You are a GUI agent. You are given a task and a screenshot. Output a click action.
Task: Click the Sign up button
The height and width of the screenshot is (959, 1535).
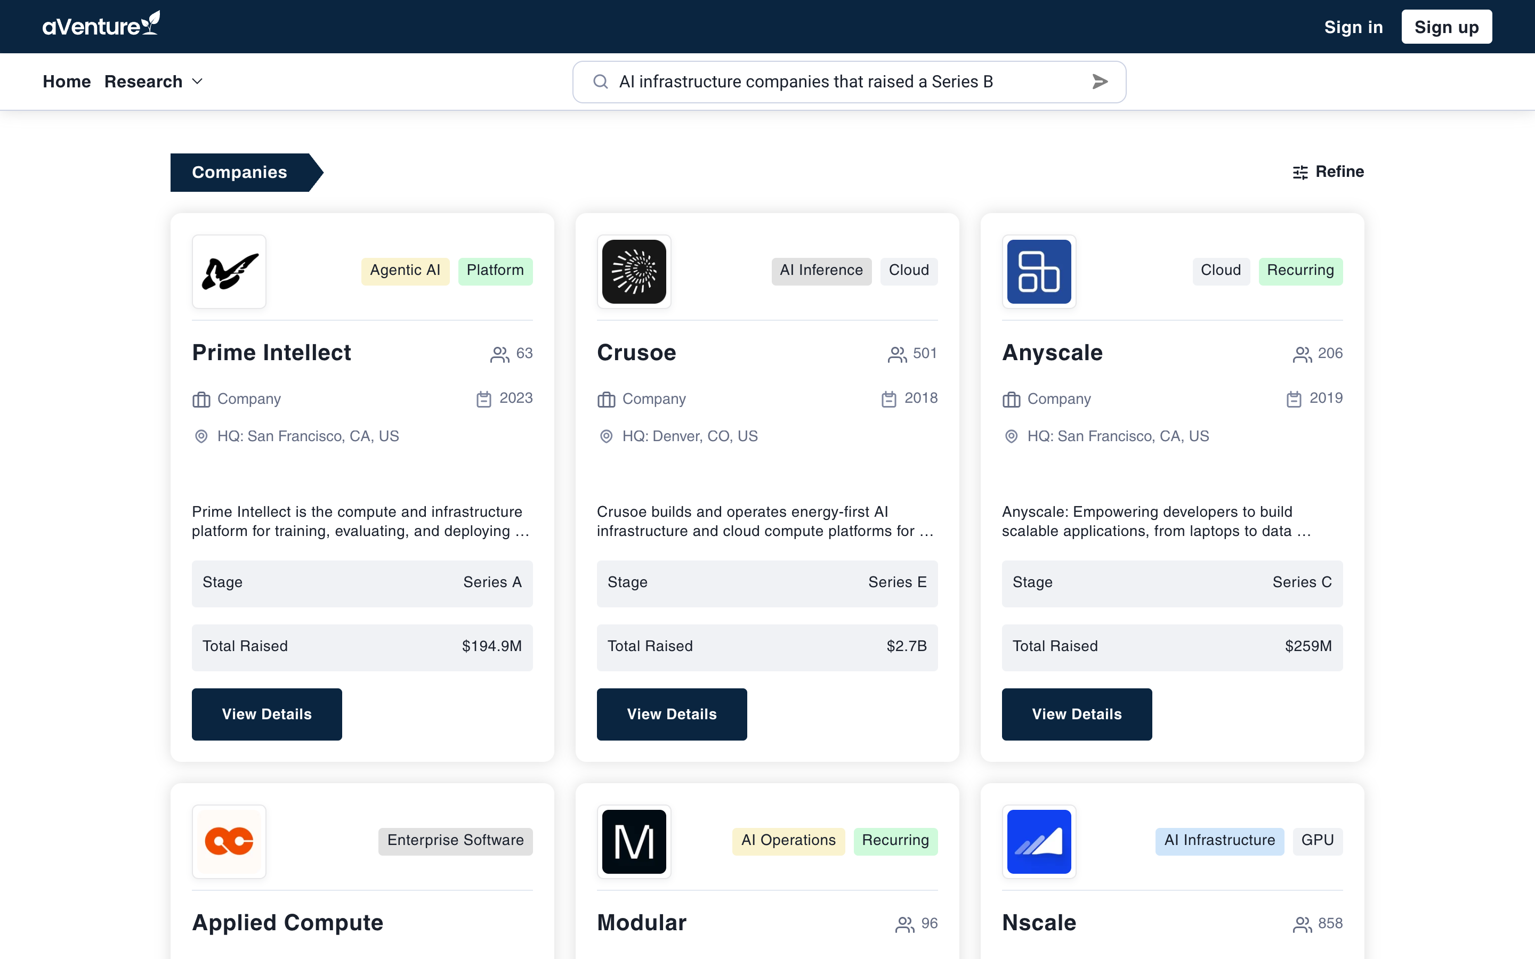[1446, 27]
